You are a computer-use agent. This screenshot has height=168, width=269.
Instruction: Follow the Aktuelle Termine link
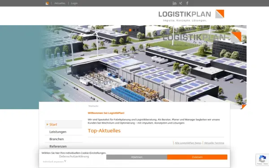(214, 143)
